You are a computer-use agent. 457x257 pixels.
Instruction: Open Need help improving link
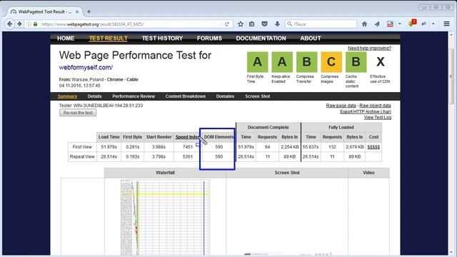(370, 48)
